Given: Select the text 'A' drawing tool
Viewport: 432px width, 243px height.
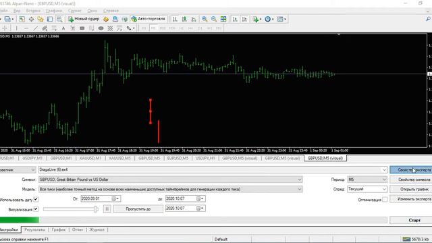Looking at the screenshot, I should point(63,28).
